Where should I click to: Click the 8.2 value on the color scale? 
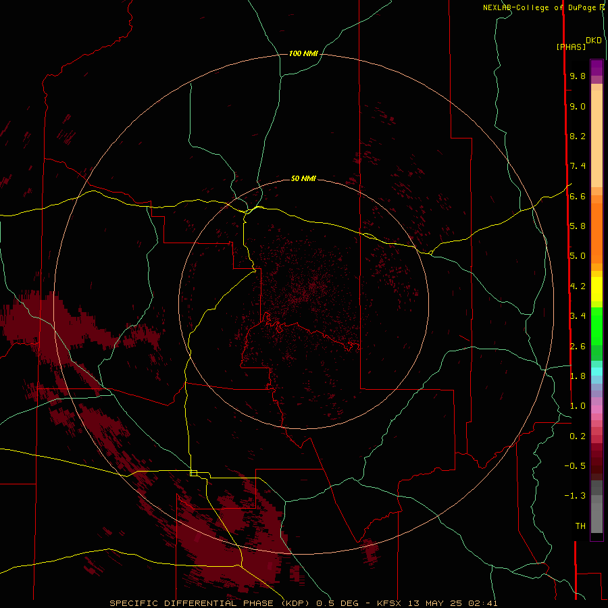click(x=578, y=136)
